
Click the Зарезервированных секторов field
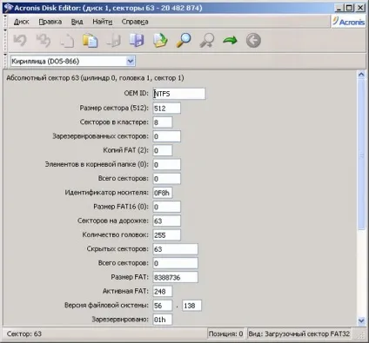pyautogui.click(x=167, y=136)
